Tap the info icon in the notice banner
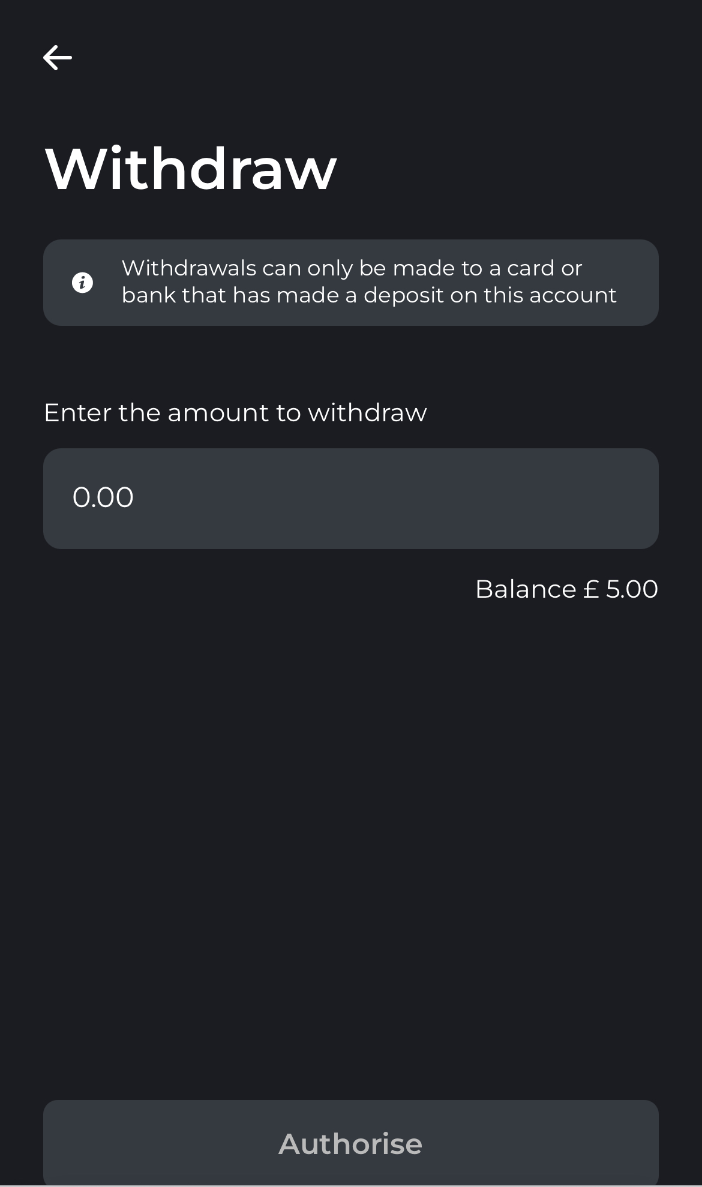This screenshot has height=1187, width=702. pos(83,281)
